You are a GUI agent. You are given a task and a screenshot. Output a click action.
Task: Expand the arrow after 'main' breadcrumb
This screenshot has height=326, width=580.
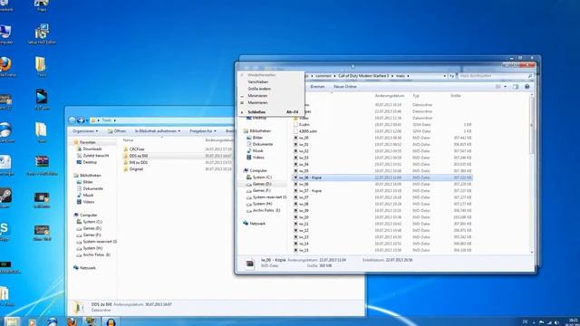[x=408, y=76]
